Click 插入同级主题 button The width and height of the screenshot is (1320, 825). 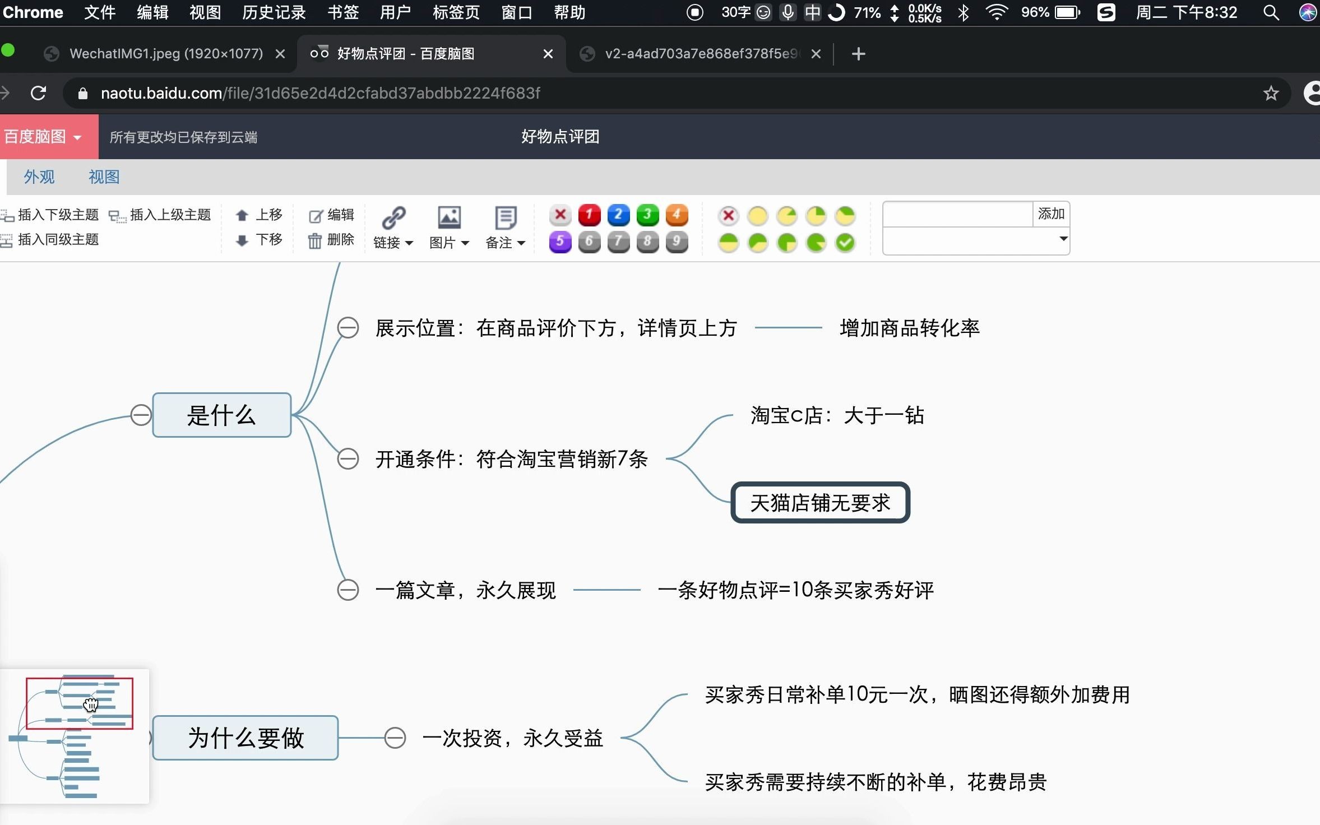tap(50, 240)
